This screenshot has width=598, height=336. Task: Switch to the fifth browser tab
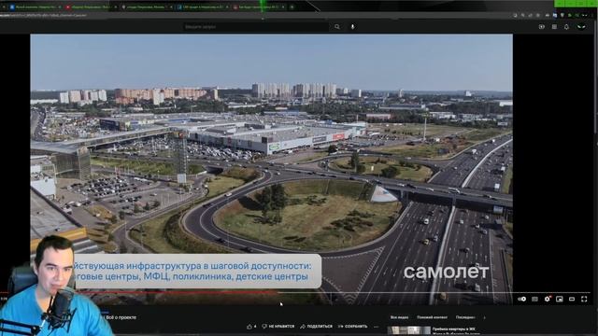(x=259, y=7)
